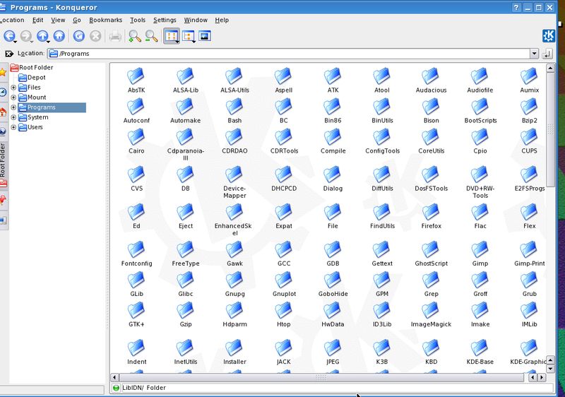This screenshot has width=565, height=397.
Task: Expand the System tree node
Action: [x=13, y=117]
